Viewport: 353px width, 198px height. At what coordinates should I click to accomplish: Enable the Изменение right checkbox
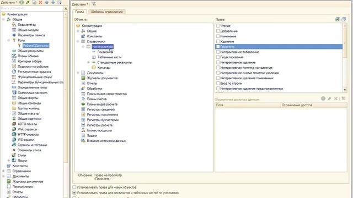[x=218, y=36]
